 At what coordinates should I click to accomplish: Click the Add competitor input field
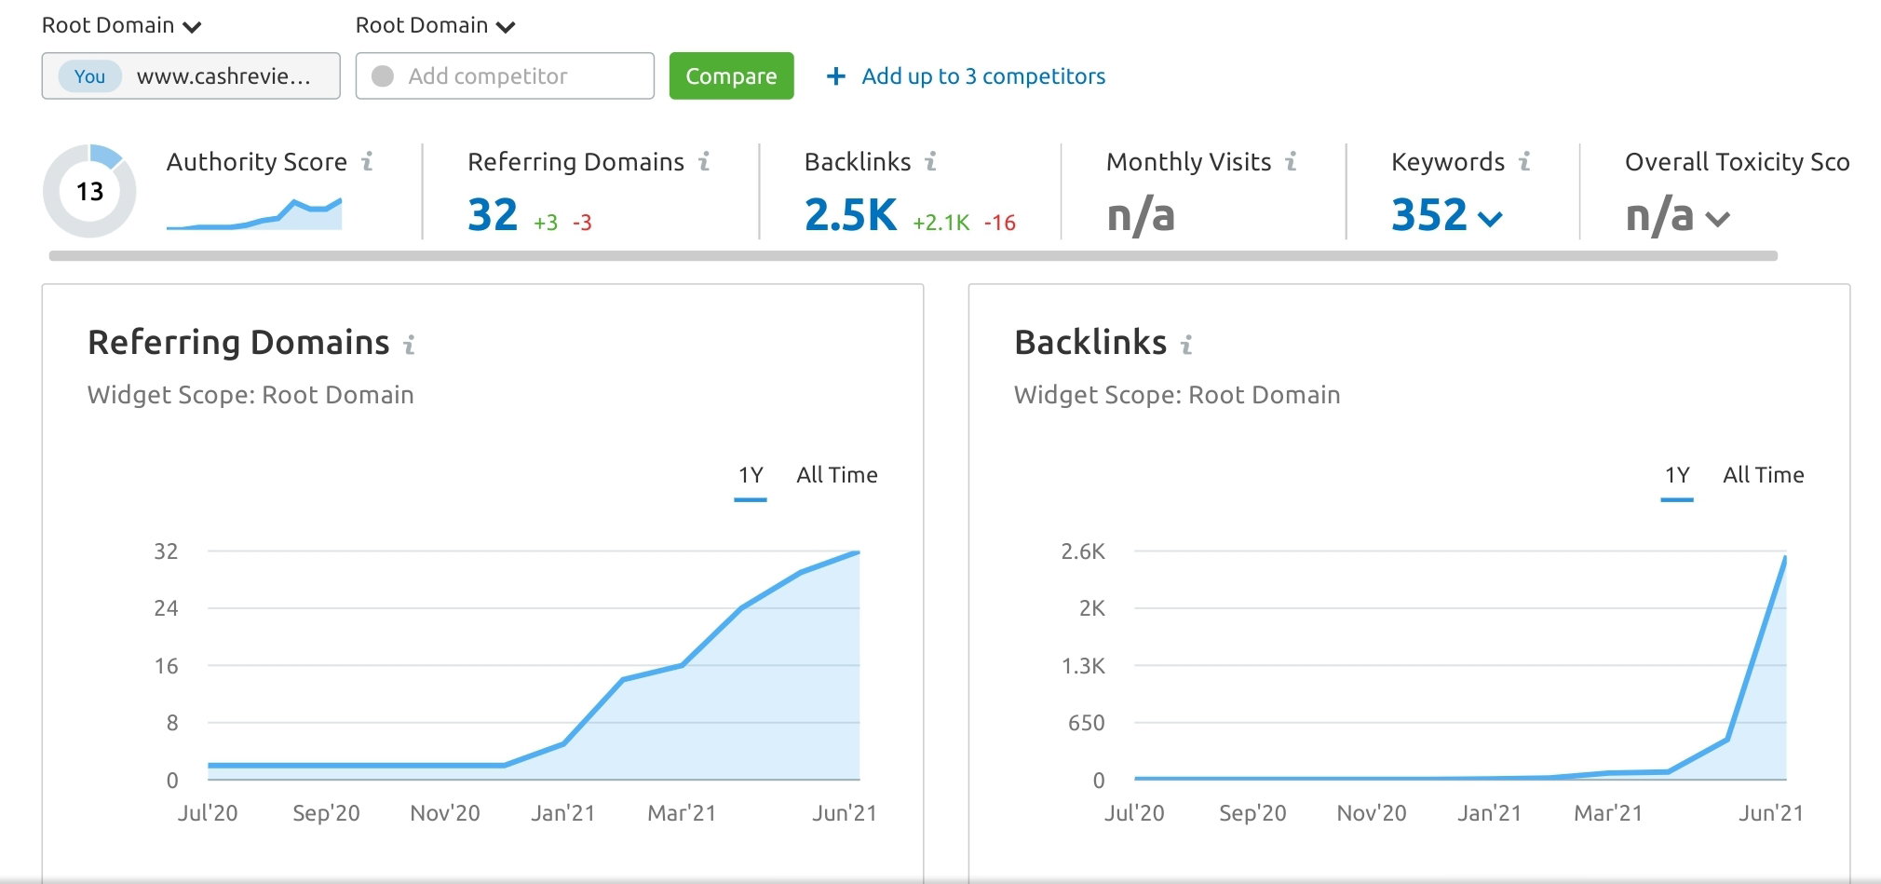coord(505,76)
